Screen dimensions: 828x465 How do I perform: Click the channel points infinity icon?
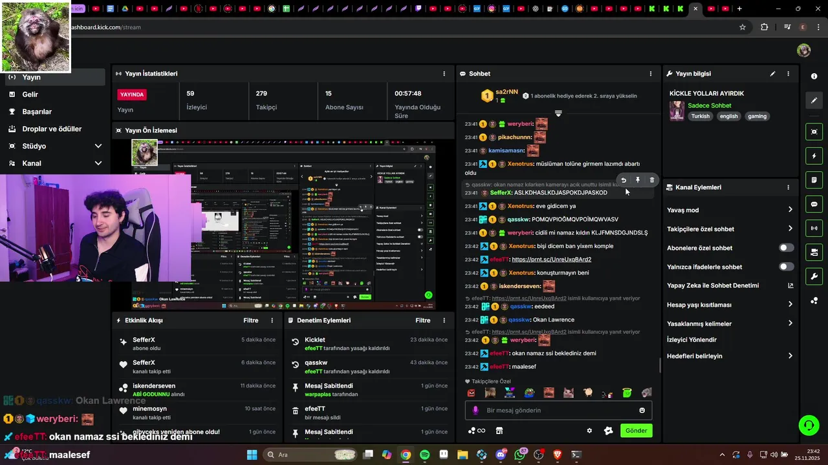click(477, 431)
